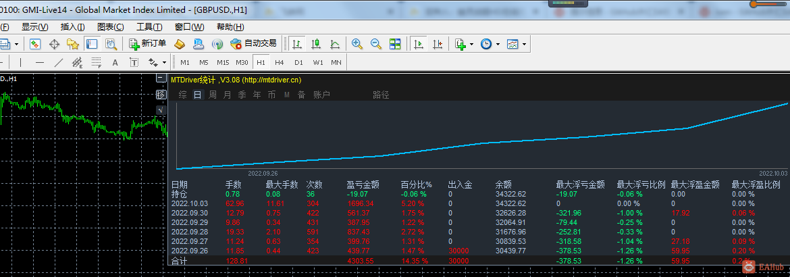
Task: Open the MetaEditor book icon
Action: [180, 44]
